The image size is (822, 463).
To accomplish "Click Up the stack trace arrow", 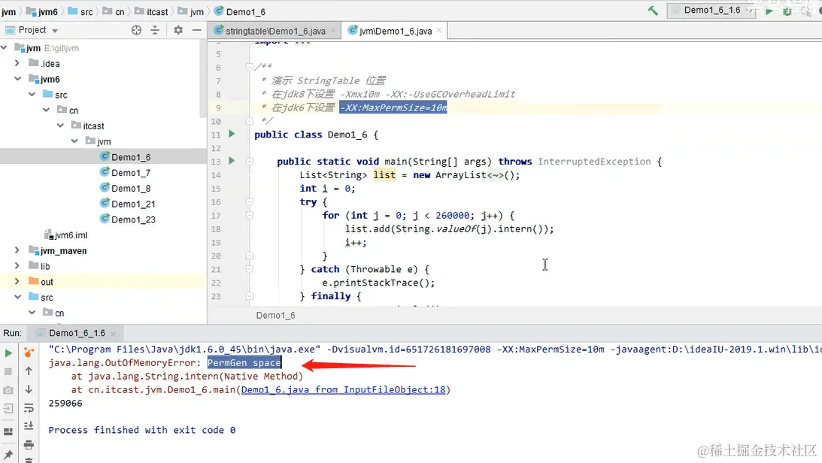I will [x=29, y=371].
